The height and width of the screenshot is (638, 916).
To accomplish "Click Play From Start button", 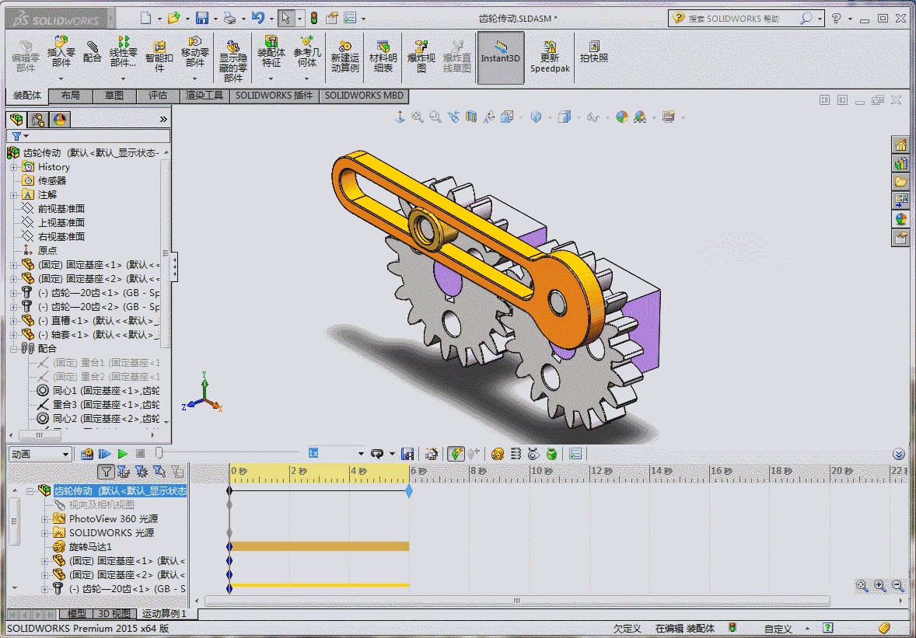I will click(x=104, y=454).
